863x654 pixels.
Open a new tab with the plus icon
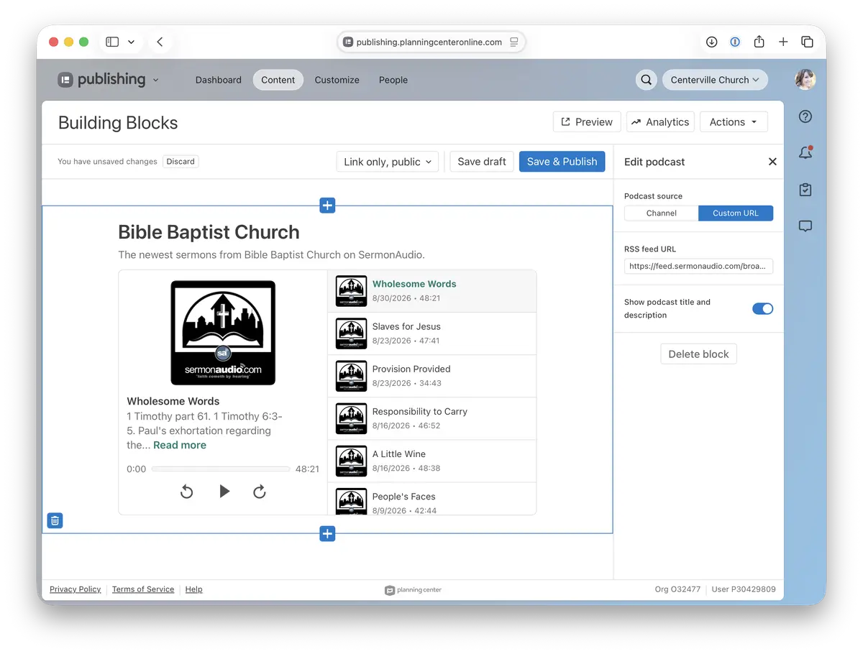(783, 42)
